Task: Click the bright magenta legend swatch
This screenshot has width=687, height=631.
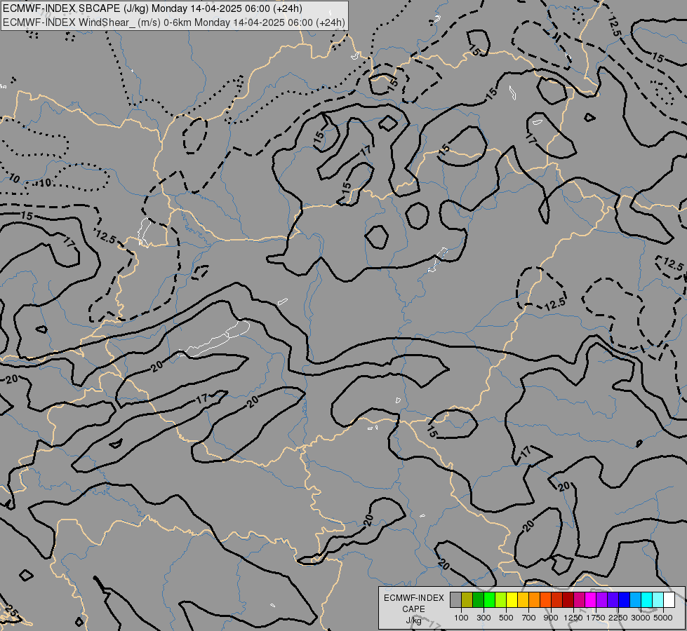Action: 591,600
